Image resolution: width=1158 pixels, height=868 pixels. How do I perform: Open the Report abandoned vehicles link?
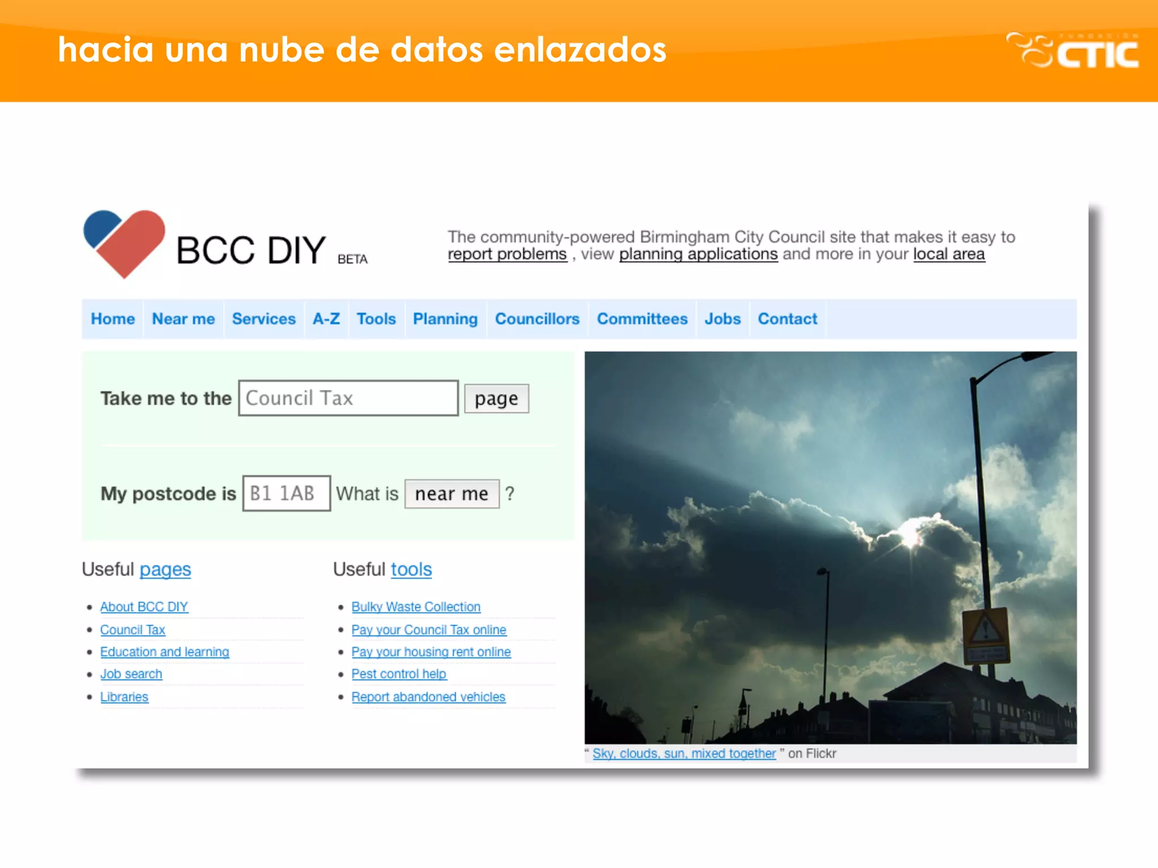tap(428, 697)
